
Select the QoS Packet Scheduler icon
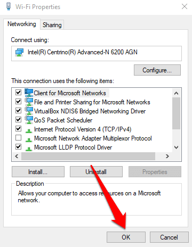coord(29,120)
